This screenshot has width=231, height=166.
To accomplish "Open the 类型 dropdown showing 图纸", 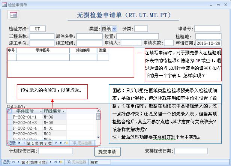I will pyautogui.click(x=114, y=28).
